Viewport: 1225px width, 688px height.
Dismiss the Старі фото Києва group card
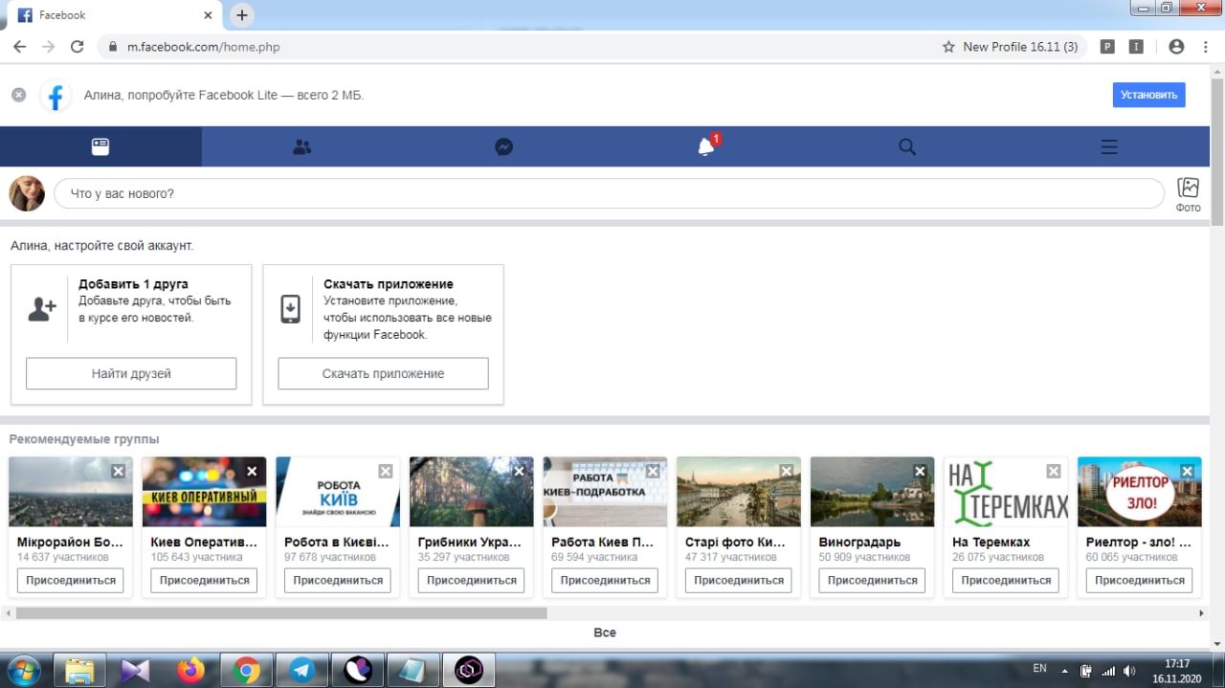pyautogui.click(x=786, y=471)
